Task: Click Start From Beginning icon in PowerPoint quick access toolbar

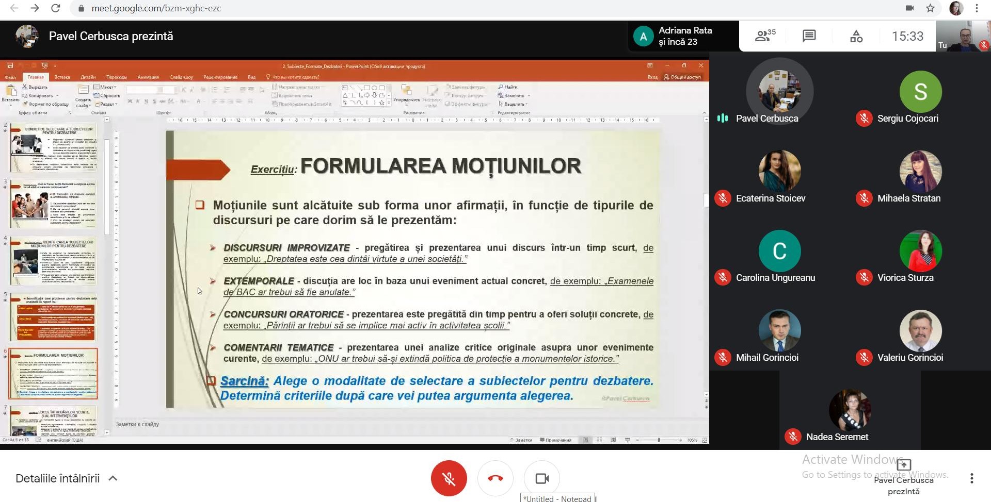Action: pos(45,65)
